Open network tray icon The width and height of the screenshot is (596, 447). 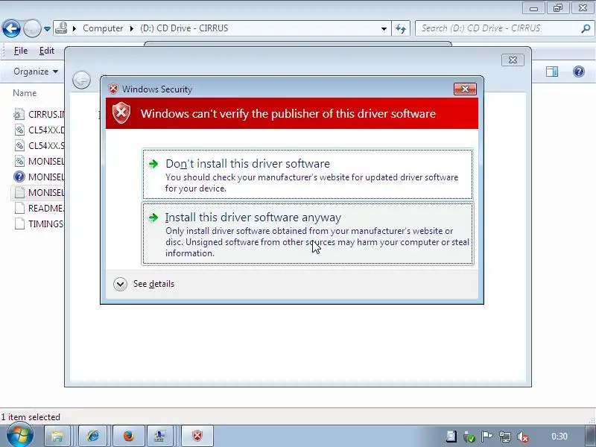pyautogui.click(x=505, y=437)
